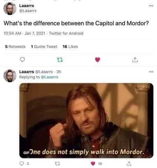Click the Twitter for Android source label

66,33
